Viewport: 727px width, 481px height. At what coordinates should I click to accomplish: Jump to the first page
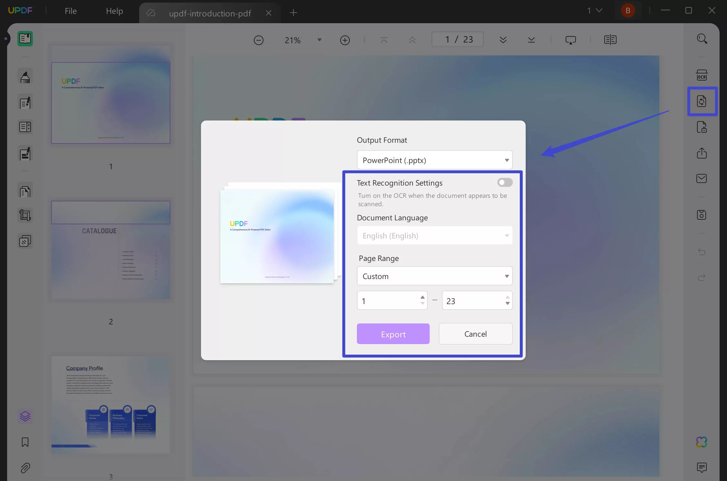tap(384, 40)
